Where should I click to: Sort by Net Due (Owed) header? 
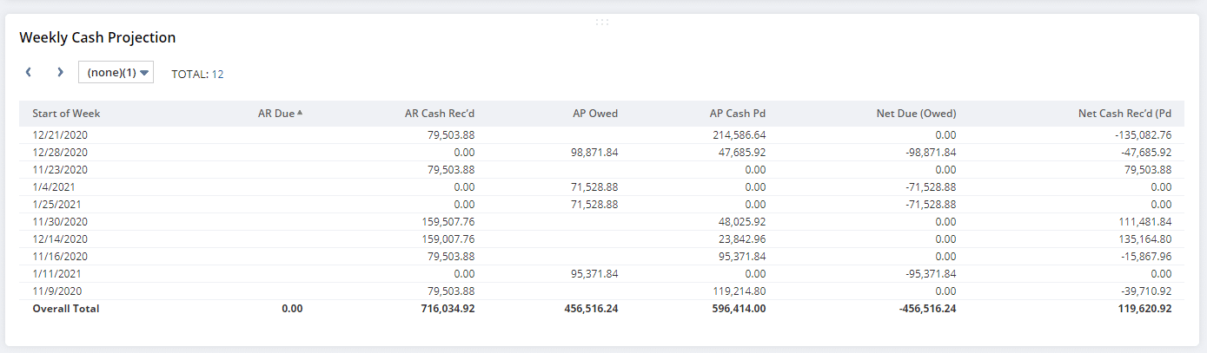pyautogui.click(x=916, y=114)
